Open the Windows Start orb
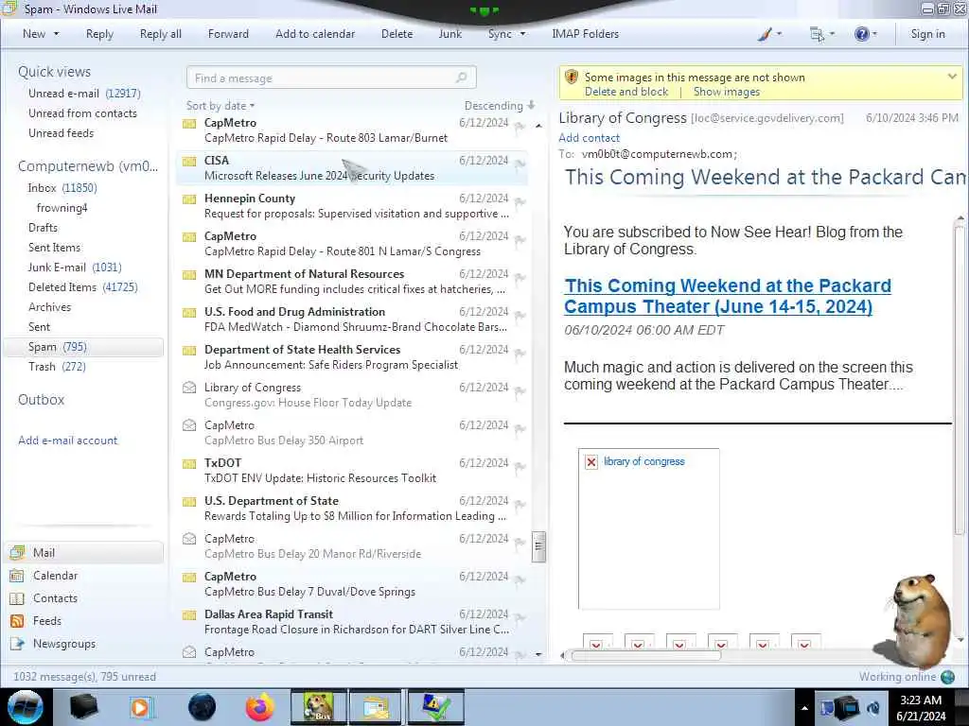The image size is (969, 726). pyautogui.click(x=26, y=707)
